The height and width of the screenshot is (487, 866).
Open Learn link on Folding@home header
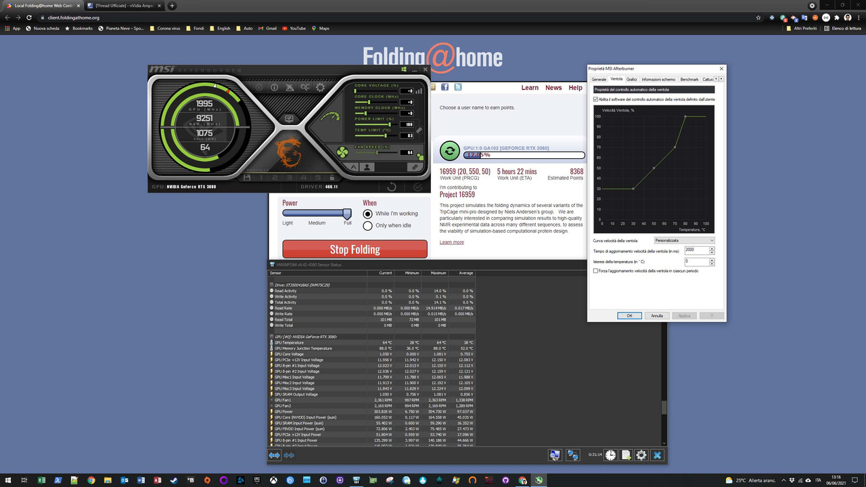tap(530, 88)
